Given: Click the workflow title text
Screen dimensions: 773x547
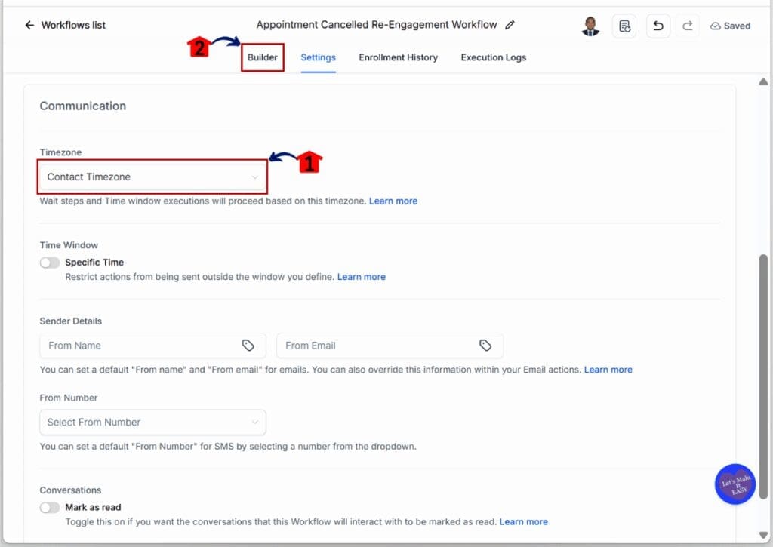Looking at the screenshot, I should (377, 25).
